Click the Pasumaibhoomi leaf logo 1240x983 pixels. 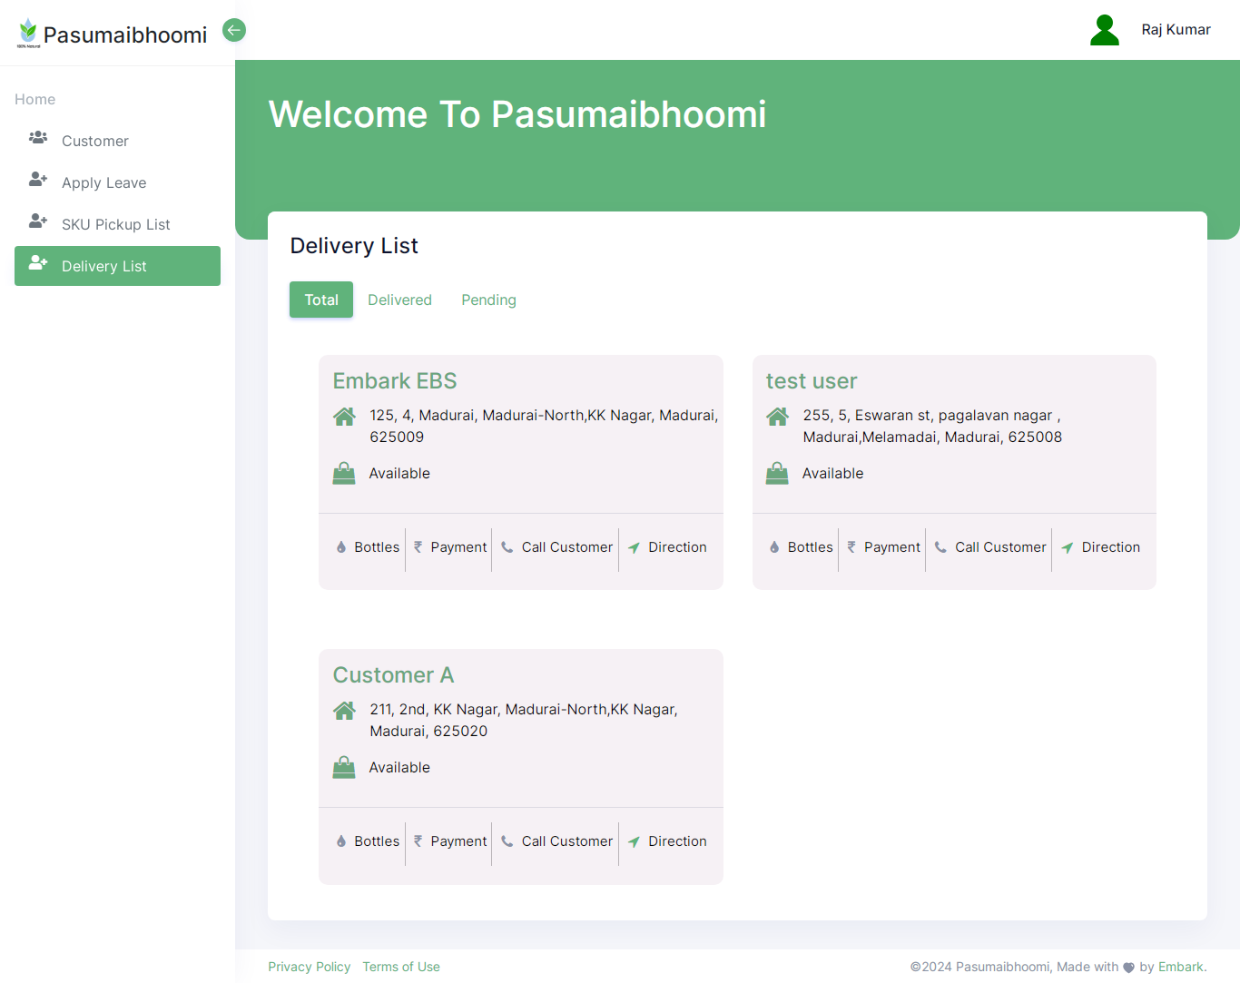28,33
